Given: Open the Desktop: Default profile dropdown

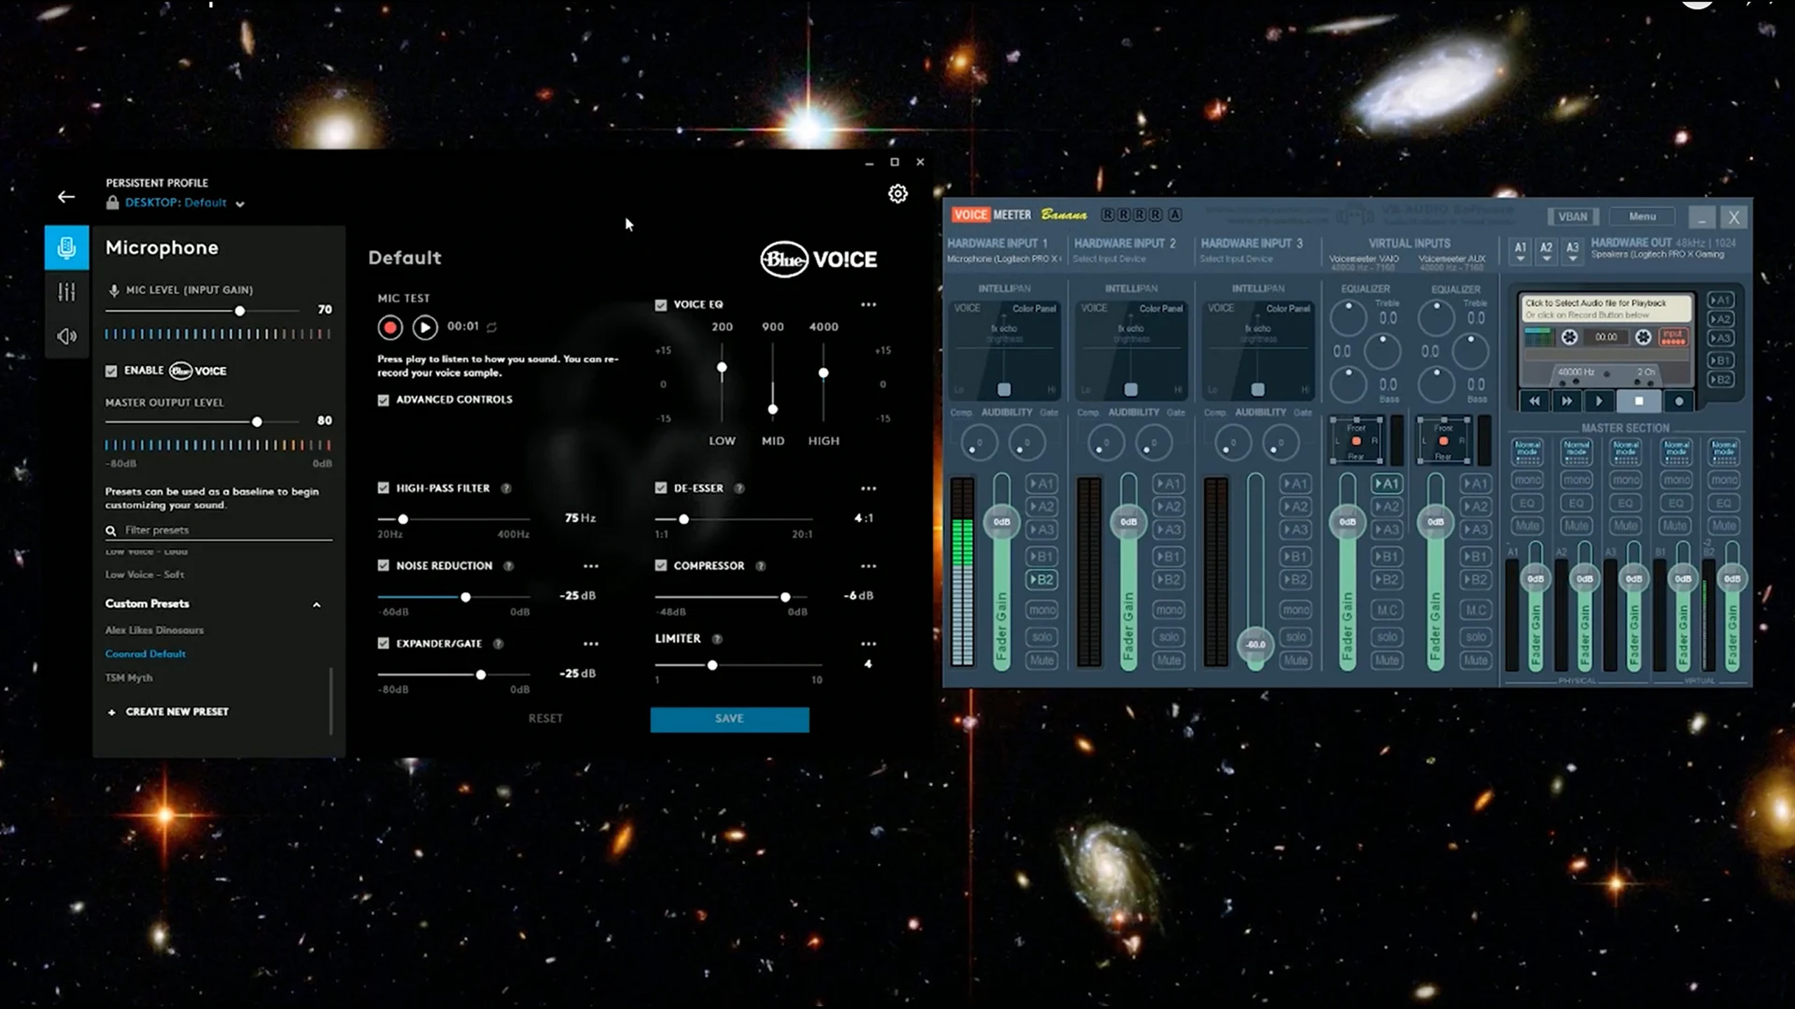Looking at the screenshot, I should [240, 204].
